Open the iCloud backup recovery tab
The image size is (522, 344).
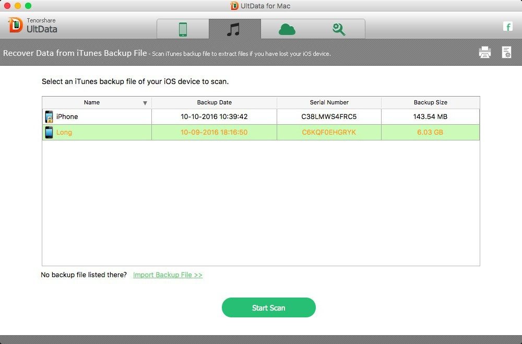point(287,29)
